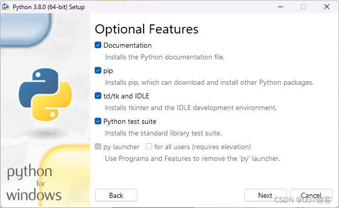Image resolution: width=339 pixels, height=208 pixels.
Task: Close the Python Setup window
Action: point(327,7)
